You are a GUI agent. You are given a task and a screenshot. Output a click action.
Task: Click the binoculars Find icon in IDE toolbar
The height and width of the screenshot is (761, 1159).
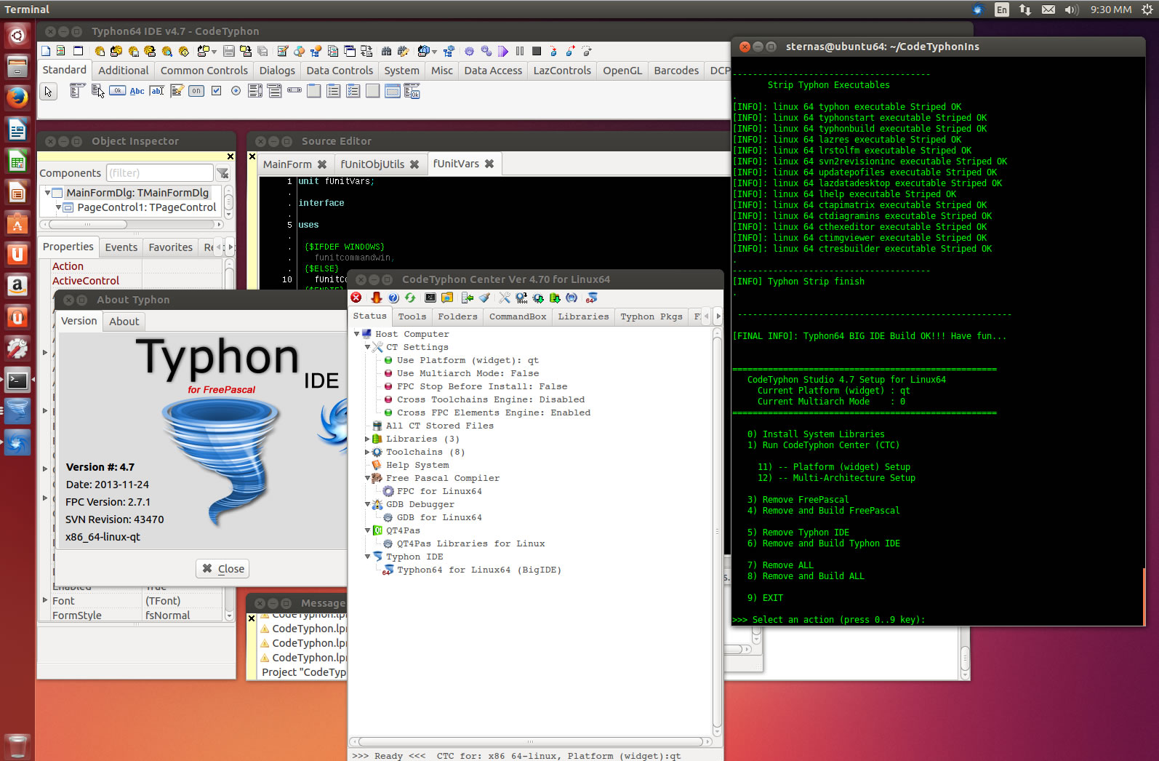(x=386, y=51)
